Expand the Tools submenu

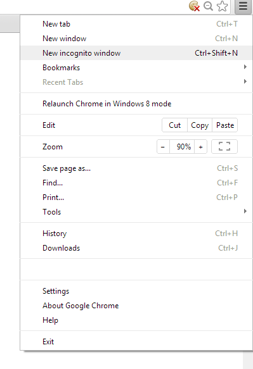(x=136, y=211)
